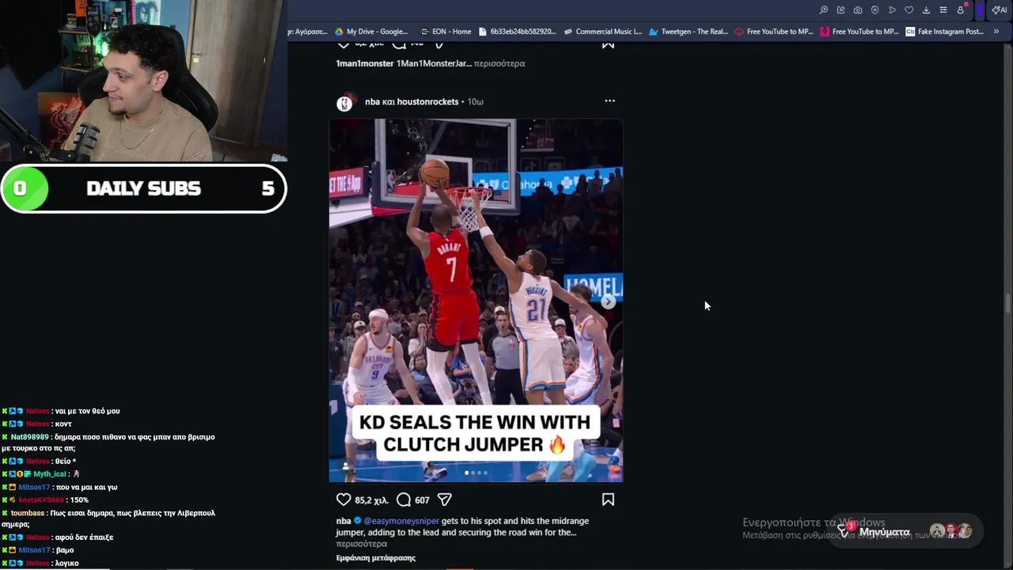Image resolution: width=1013 pixels, height=570 pixels.
Task: Open the Fake Instagram Post... bookmark
Action: (945, 32)
